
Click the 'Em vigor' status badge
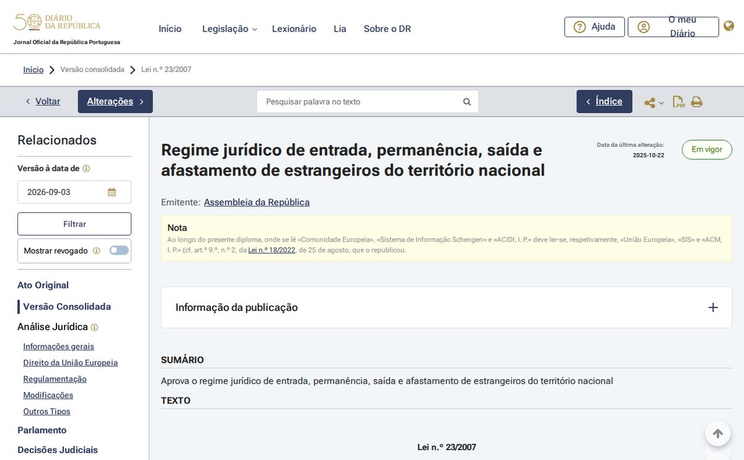(707, 150)
